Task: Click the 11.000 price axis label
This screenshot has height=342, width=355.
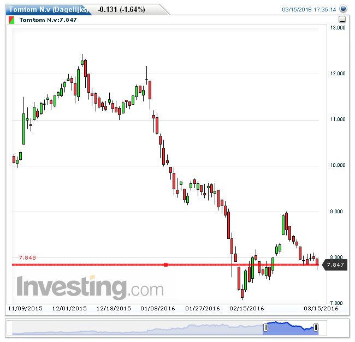Action: pos(338,119)
